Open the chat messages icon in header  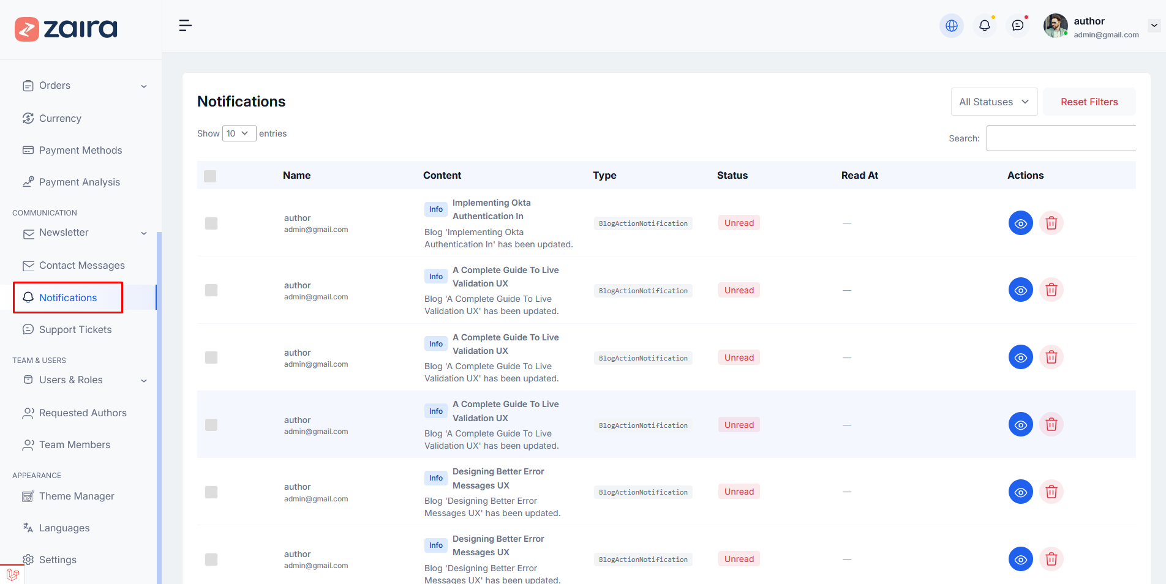coord(1017,26)
